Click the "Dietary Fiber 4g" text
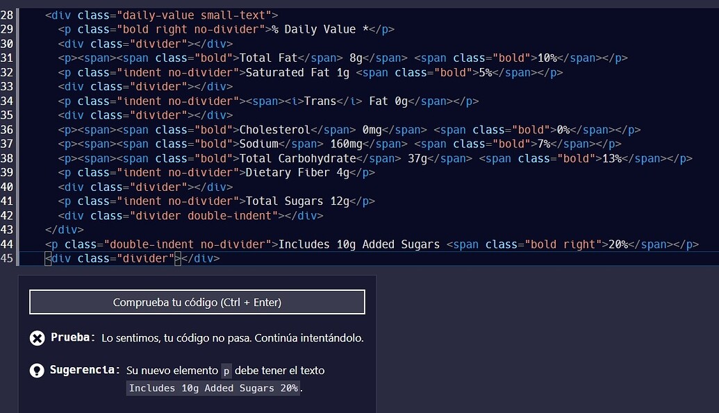 click(x=297, y=173)
